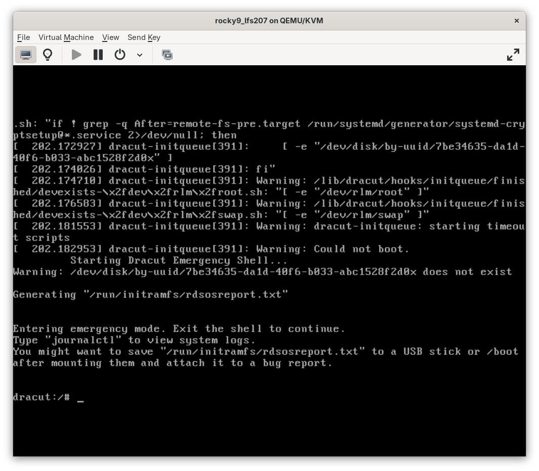Expand the View menu
Viewport: 539px width, 471px height.
pos(110,37)
